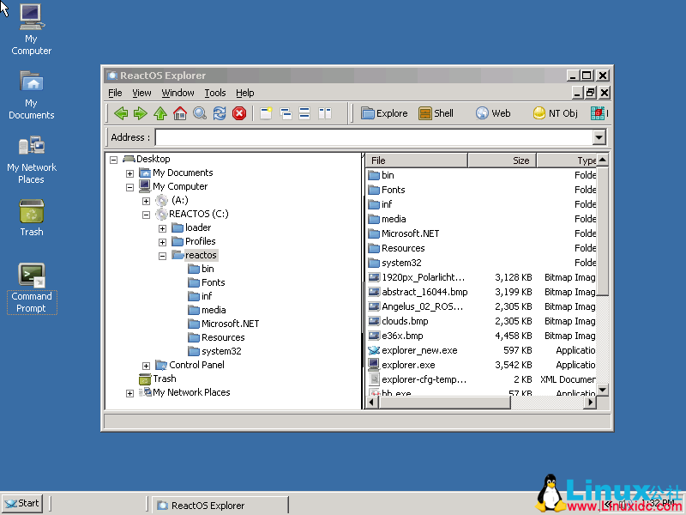Screen dimensions: 686x515
Task: Expand the (A:) drive node
Action: 146,201
